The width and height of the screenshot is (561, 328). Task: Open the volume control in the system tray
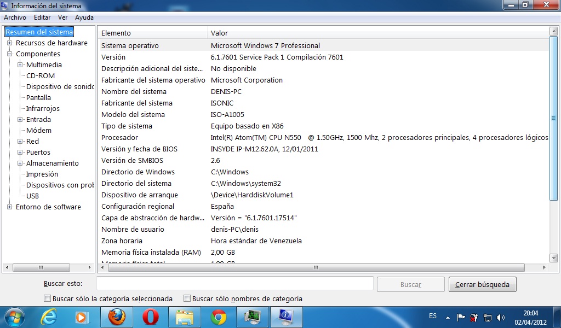pos(501,317)
